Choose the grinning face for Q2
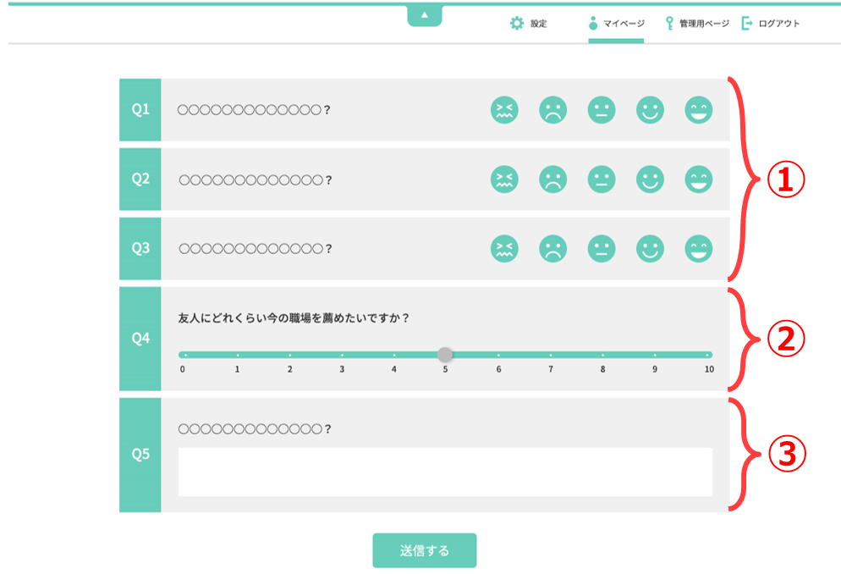 (699, 179)
